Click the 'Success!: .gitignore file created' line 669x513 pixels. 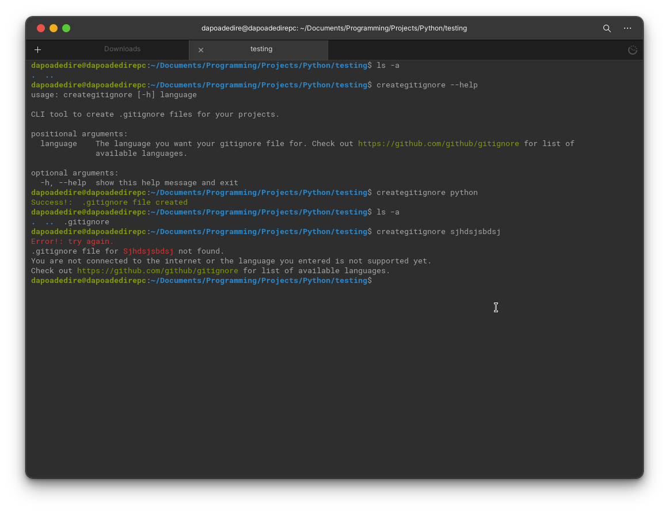click(109, 202)
